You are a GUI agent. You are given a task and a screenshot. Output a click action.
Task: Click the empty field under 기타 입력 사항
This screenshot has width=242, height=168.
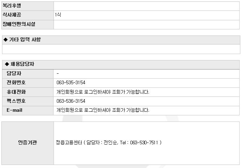[121, 49]
